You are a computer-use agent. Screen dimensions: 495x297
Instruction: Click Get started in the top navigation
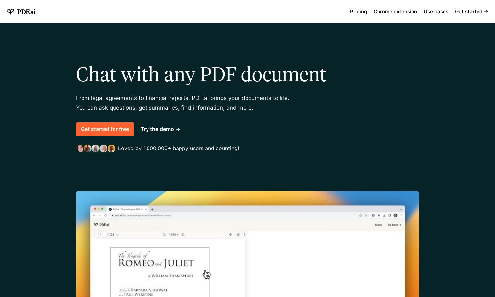[x=472, y=12]
